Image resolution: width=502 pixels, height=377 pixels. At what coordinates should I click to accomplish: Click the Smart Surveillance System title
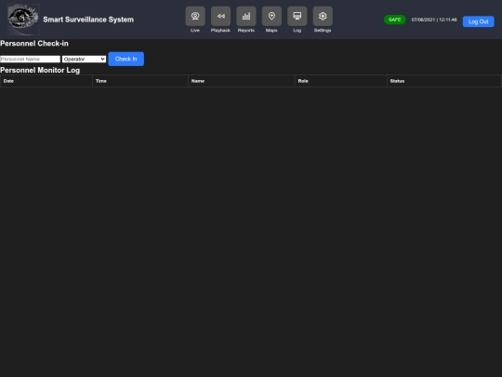click(88, 20)
